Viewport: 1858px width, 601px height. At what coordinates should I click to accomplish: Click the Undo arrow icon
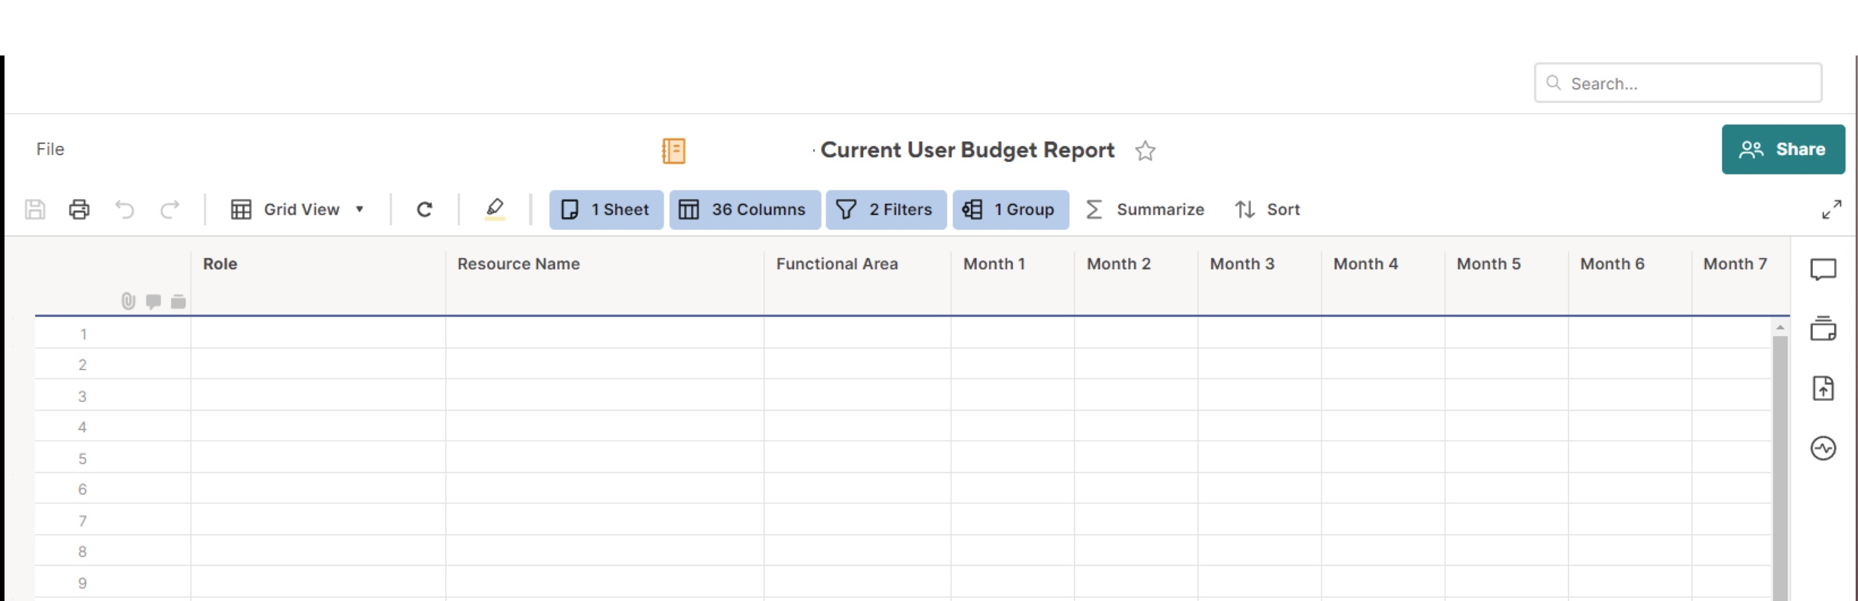click(x=125, y=210)
